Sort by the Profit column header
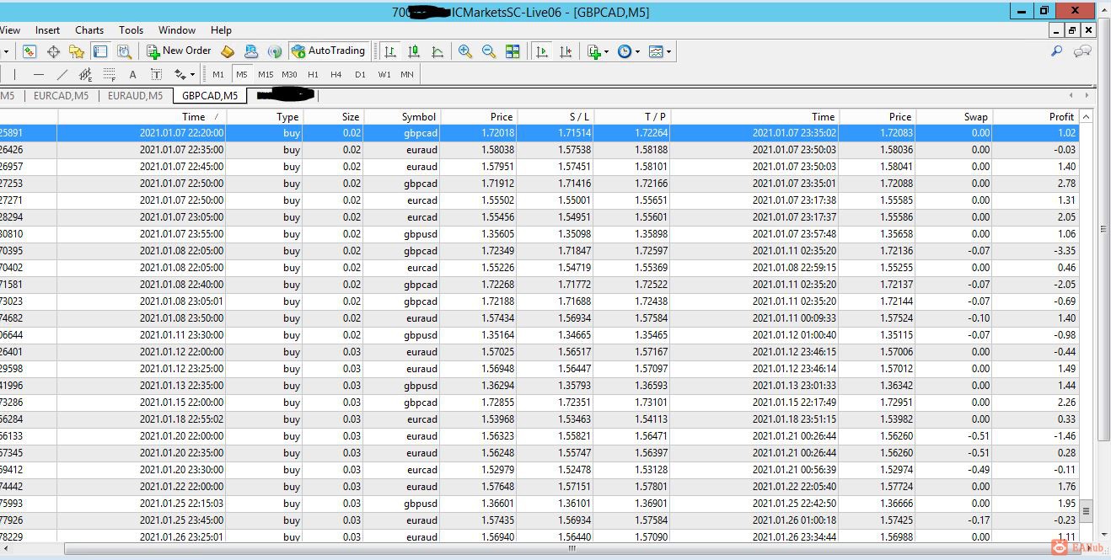1111x560 pixels. [x=1036, y=116]
